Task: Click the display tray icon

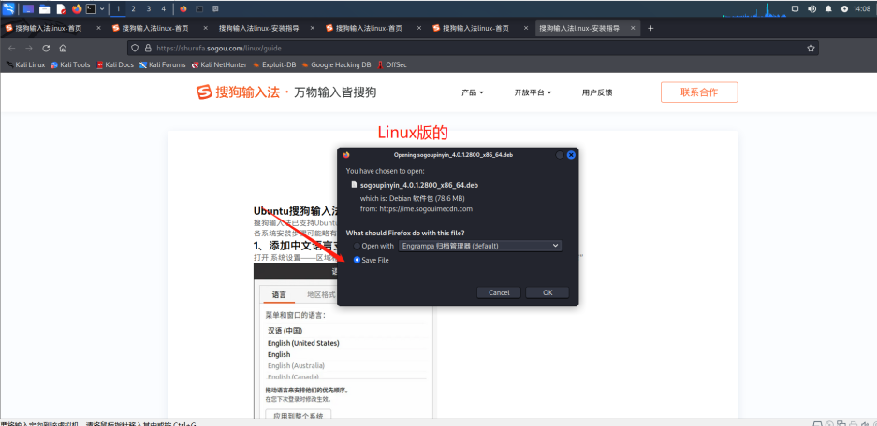Action: pos(796,9)
